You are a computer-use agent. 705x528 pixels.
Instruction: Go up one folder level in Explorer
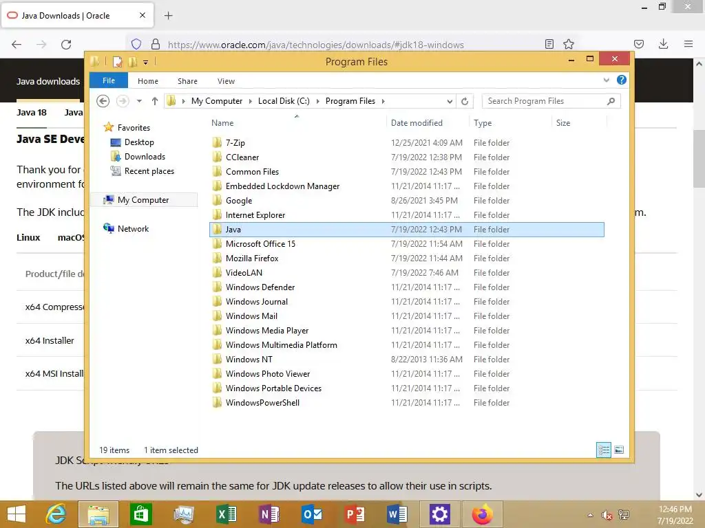coord(155,101)
